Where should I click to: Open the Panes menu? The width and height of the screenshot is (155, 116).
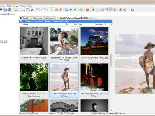[15, 6]
